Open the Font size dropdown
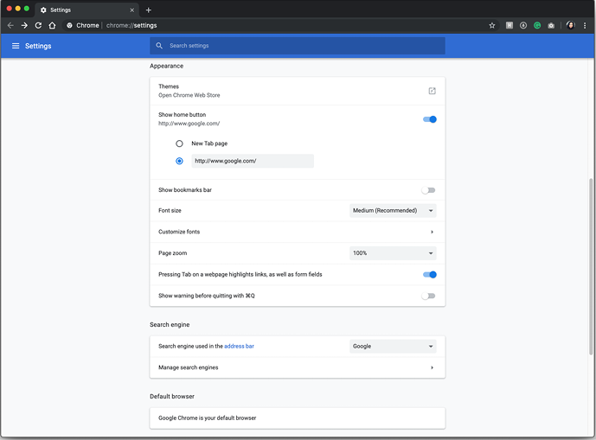This screenshot has height=440, width=596. coord(393,211)
